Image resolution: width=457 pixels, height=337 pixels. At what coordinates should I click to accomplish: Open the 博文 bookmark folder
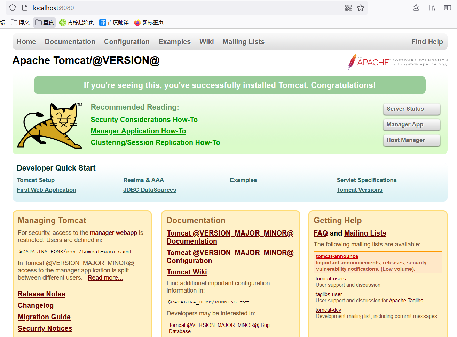20,23
